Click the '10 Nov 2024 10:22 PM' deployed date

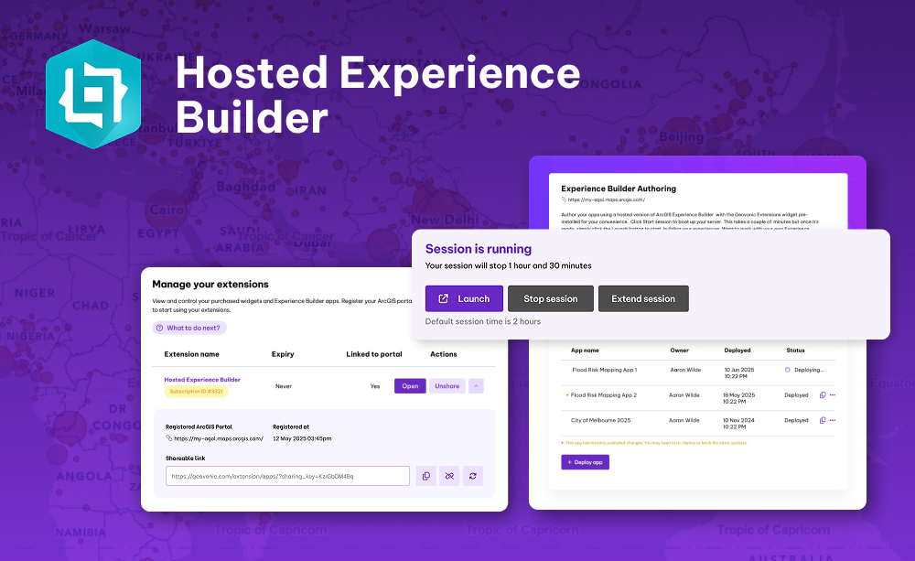coord(738,423)
